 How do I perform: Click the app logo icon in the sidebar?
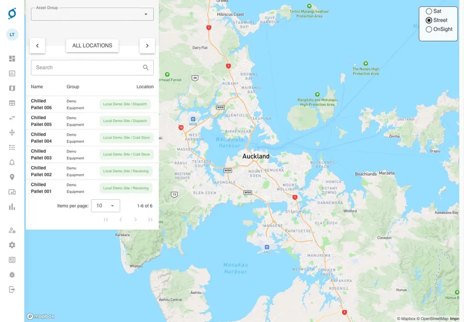tap(12, 14)
